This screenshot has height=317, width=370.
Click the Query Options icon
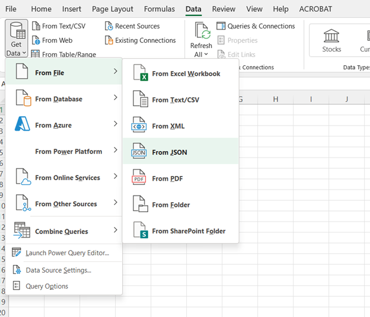click(x=16, y=286)
